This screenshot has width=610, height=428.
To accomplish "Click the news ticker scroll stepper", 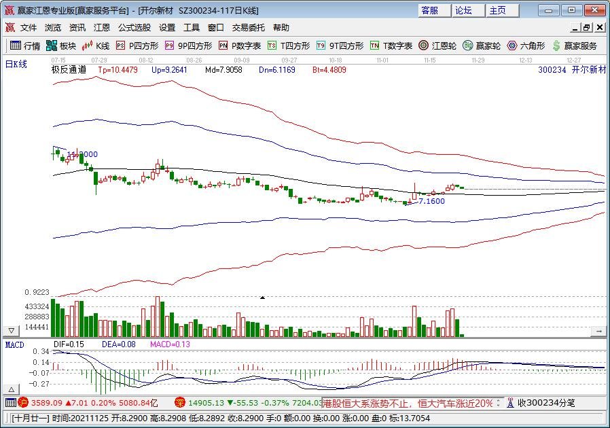I will (x=499, y=403).
